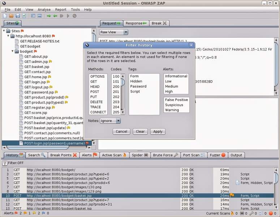
Task: Click the expand tabs layout toolbar icon
Action: 40,16
